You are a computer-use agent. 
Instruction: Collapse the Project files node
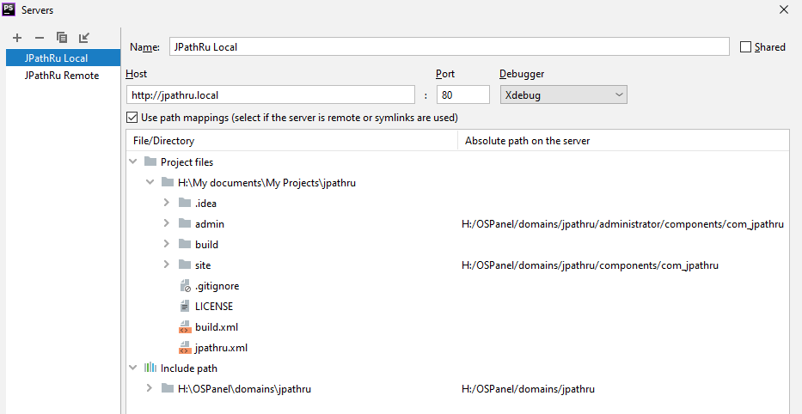133,162
